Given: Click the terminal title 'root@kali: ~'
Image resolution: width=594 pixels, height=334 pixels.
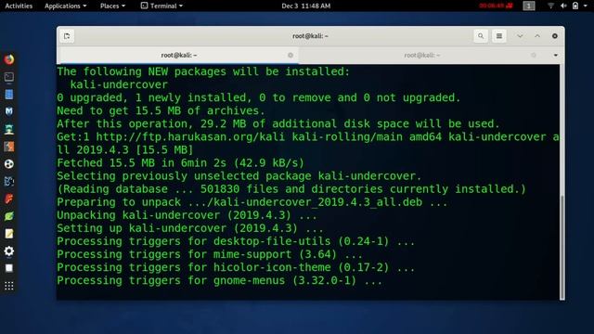Looking at the screenshot, I should click(x=310, y=36).
